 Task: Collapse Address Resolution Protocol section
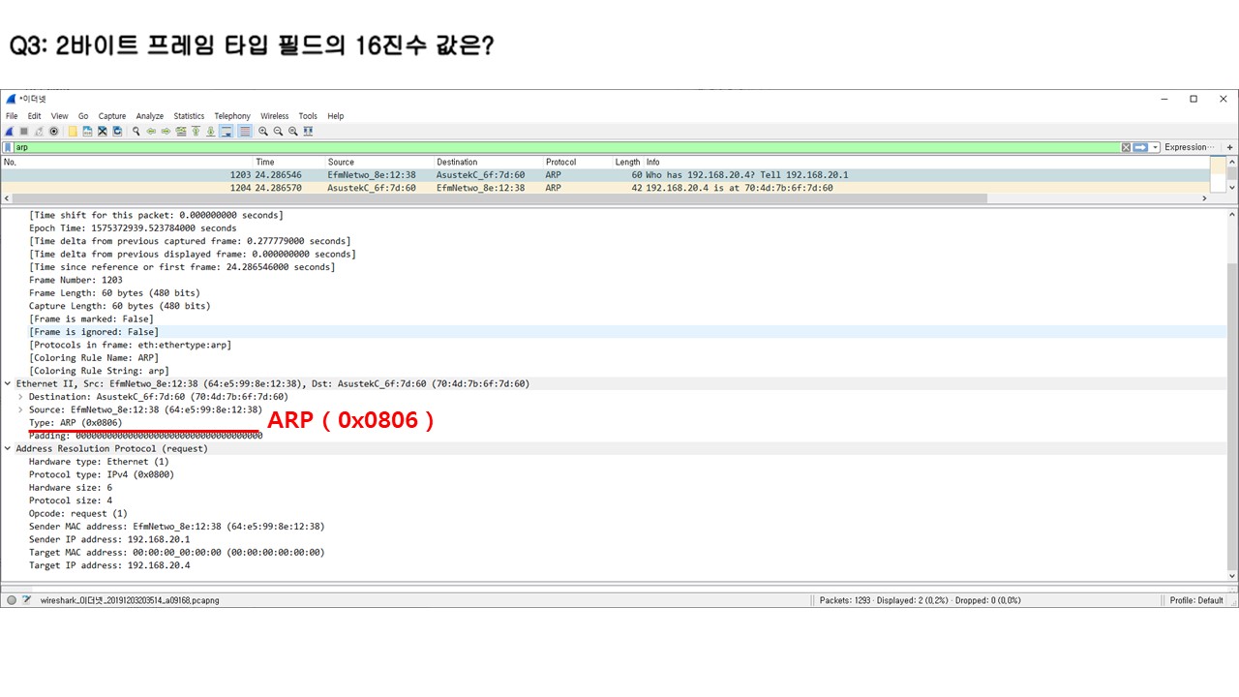click(8, 448)
